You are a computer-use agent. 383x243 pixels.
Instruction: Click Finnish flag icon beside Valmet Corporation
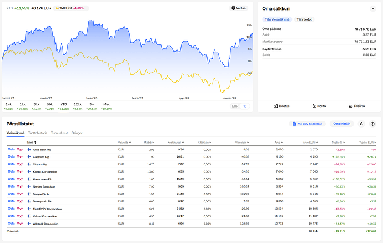point(29,216)
